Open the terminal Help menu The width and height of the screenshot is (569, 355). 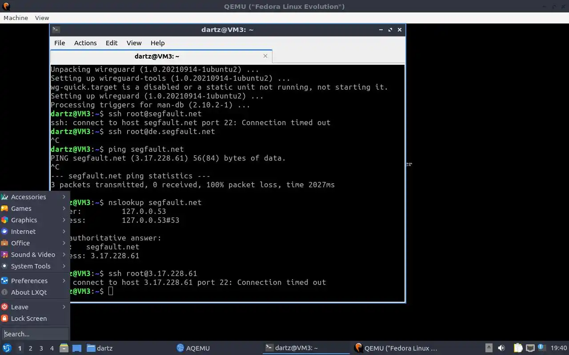(x=157, y=43)
